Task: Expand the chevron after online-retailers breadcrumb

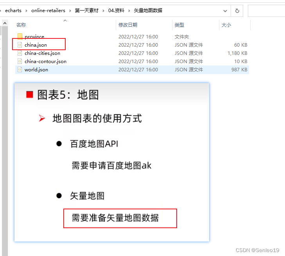Action: 70,11
